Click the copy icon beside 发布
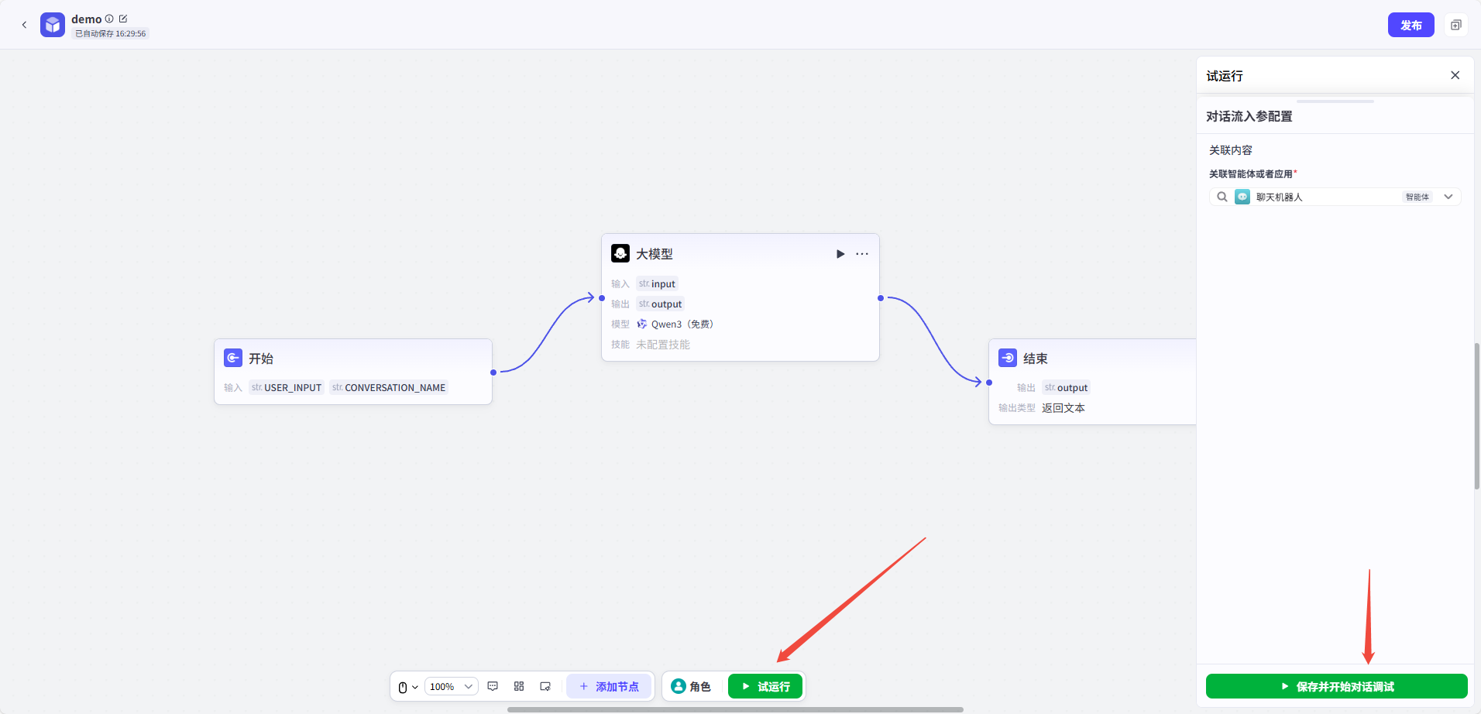 point(1455,25)
